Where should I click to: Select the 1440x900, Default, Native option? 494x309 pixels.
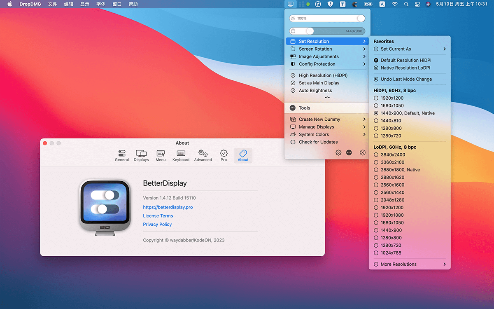[x=404, y=113]
